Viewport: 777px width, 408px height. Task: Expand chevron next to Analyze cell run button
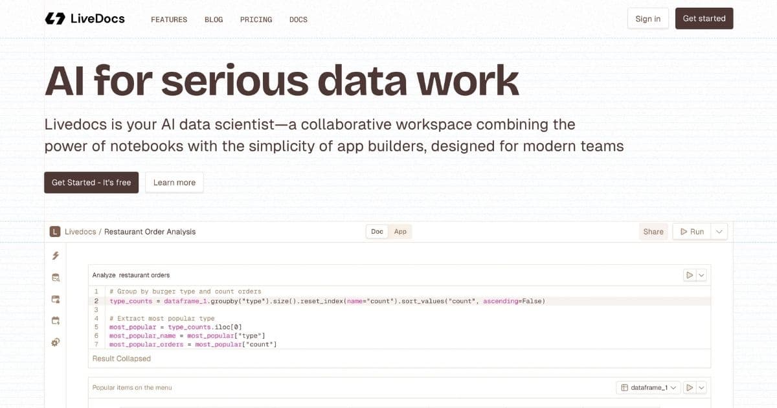[701, 275]
